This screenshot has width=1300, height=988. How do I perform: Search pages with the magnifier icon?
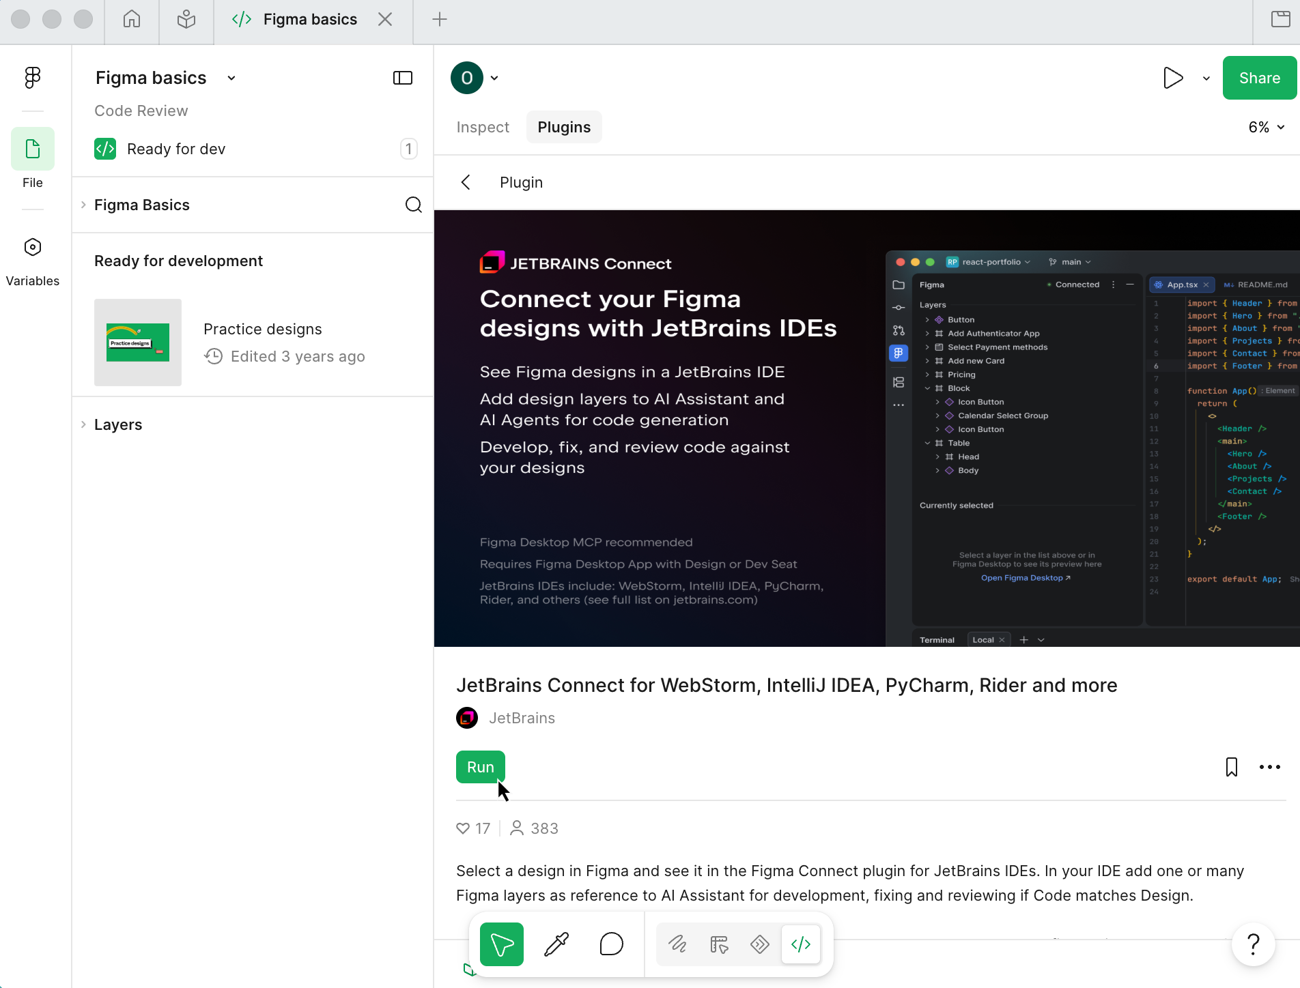[414, 205]
